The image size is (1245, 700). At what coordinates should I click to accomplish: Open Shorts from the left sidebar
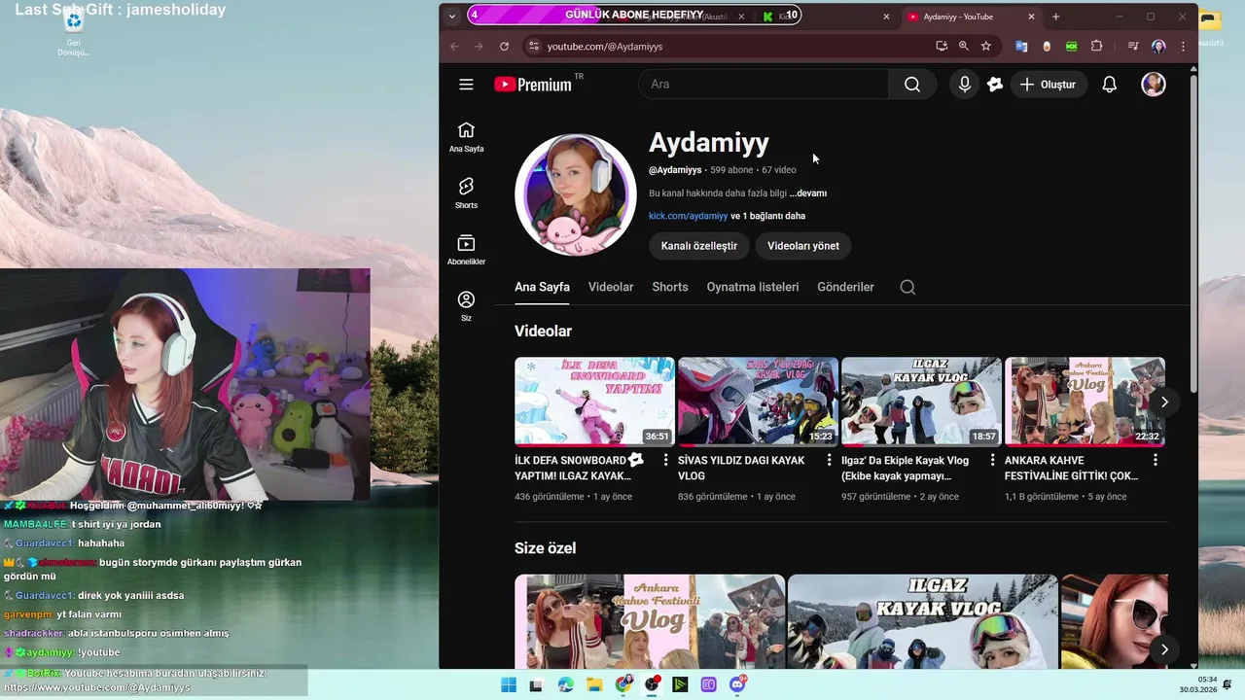click(x=466, y=193)
